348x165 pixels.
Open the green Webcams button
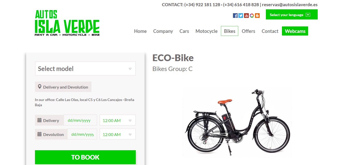[295, 31]
